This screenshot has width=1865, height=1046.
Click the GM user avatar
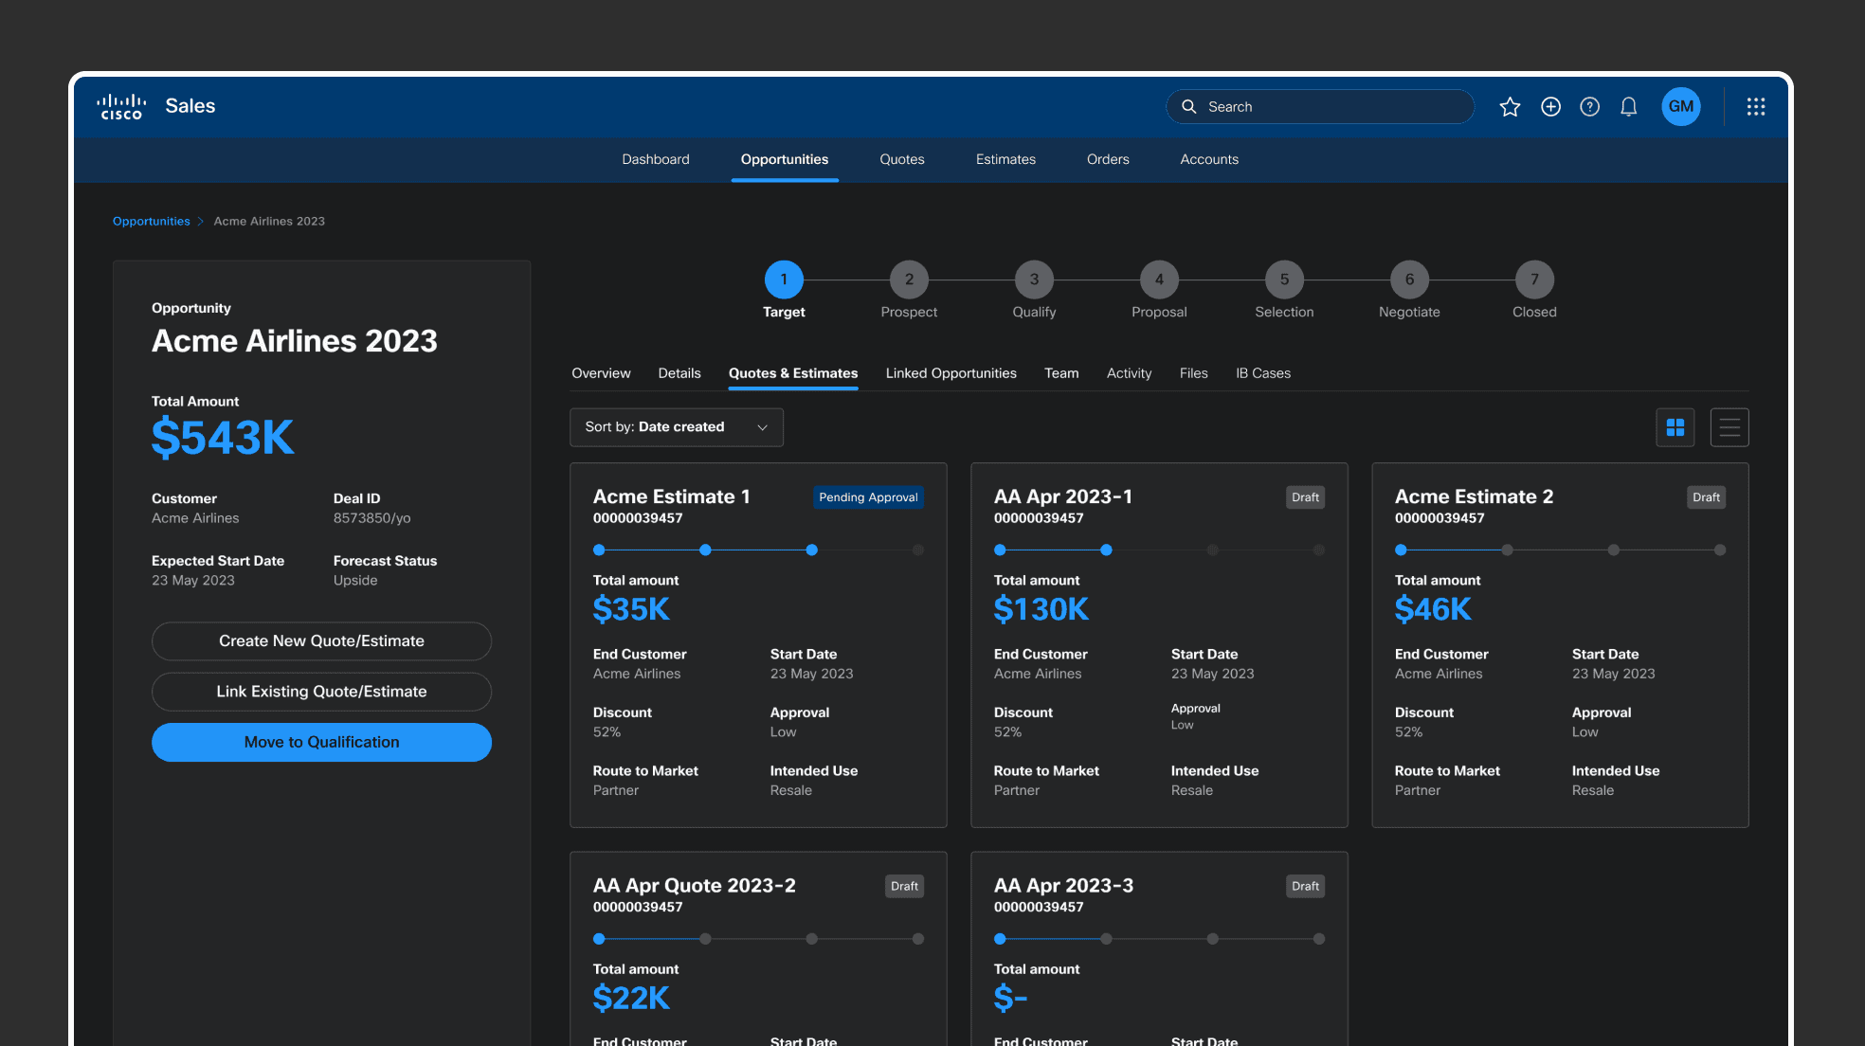point(1680,106)
